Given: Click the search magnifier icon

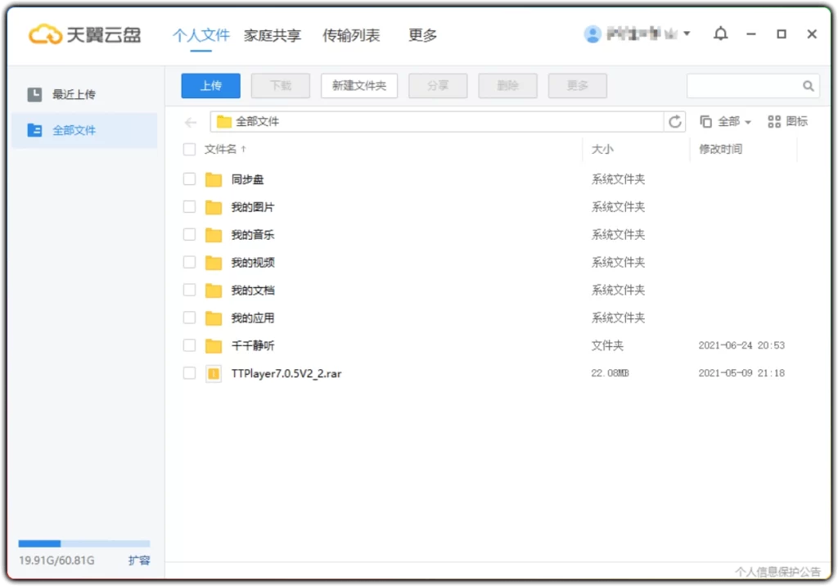Looking at the screenshot, I should coord(808,86).
